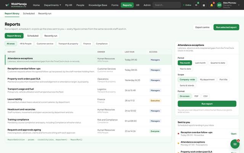
Task: Select the This month period option
Action: [x=185, y=63]
